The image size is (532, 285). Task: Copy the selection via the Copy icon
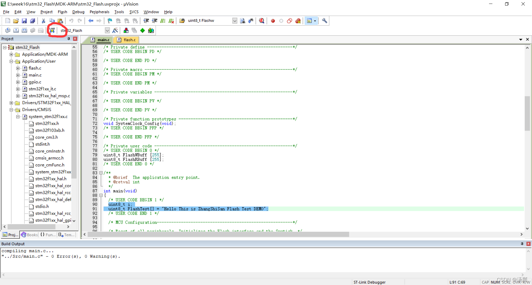tap(52, 21)
